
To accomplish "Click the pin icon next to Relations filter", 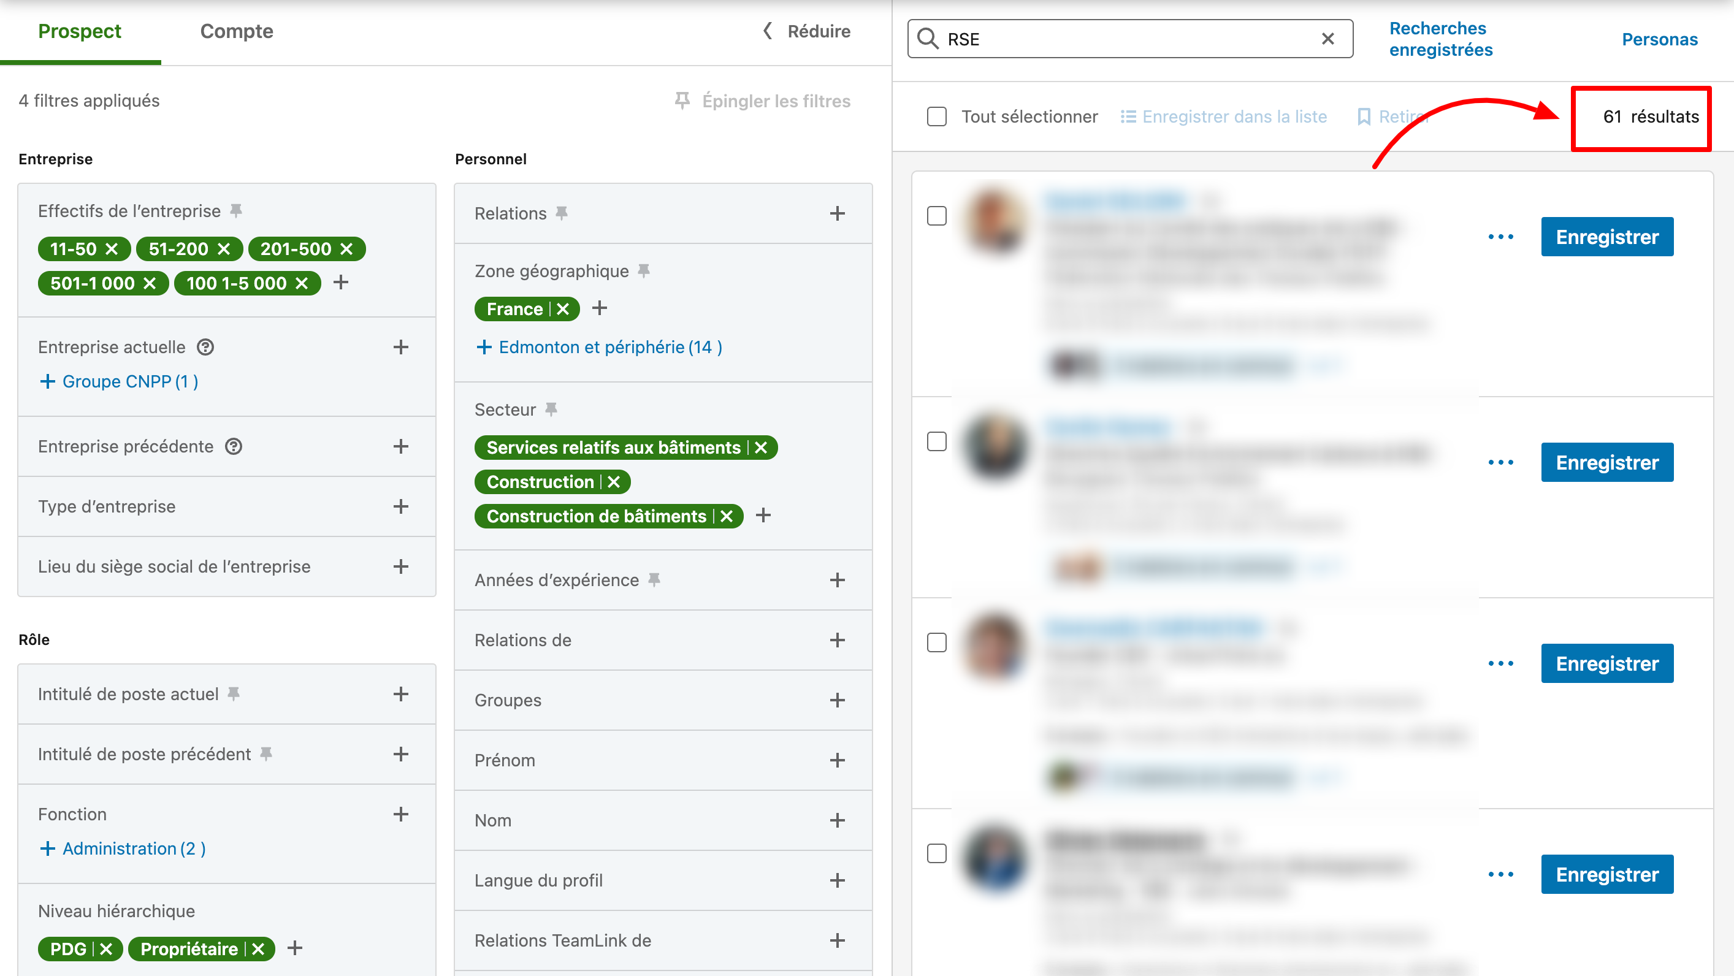I will click(x=562, y=212).
